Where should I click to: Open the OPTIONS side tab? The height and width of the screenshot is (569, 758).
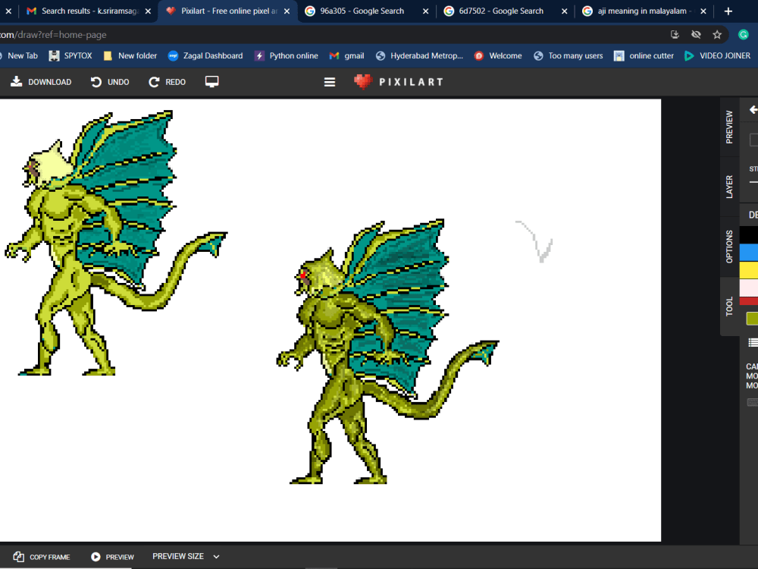point(729,247)
